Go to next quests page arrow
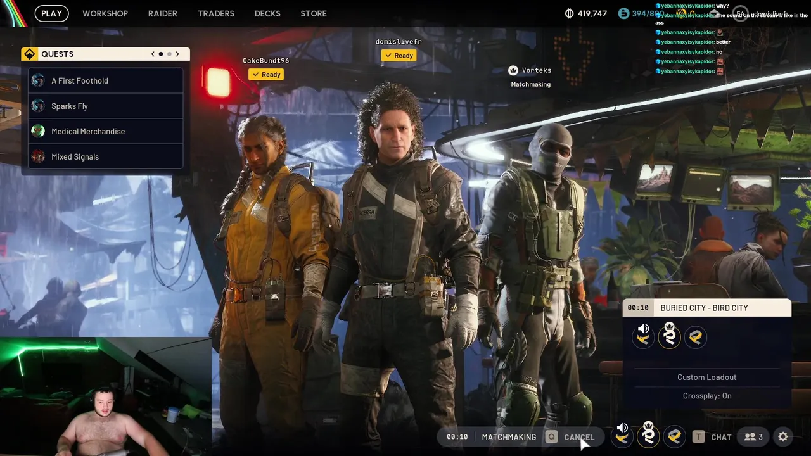The image size is (811, 456). click(177, 54)
